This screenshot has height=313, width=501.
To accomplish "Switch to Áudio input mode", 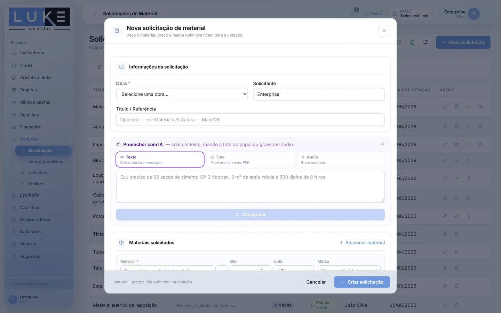I will [341, 160].
